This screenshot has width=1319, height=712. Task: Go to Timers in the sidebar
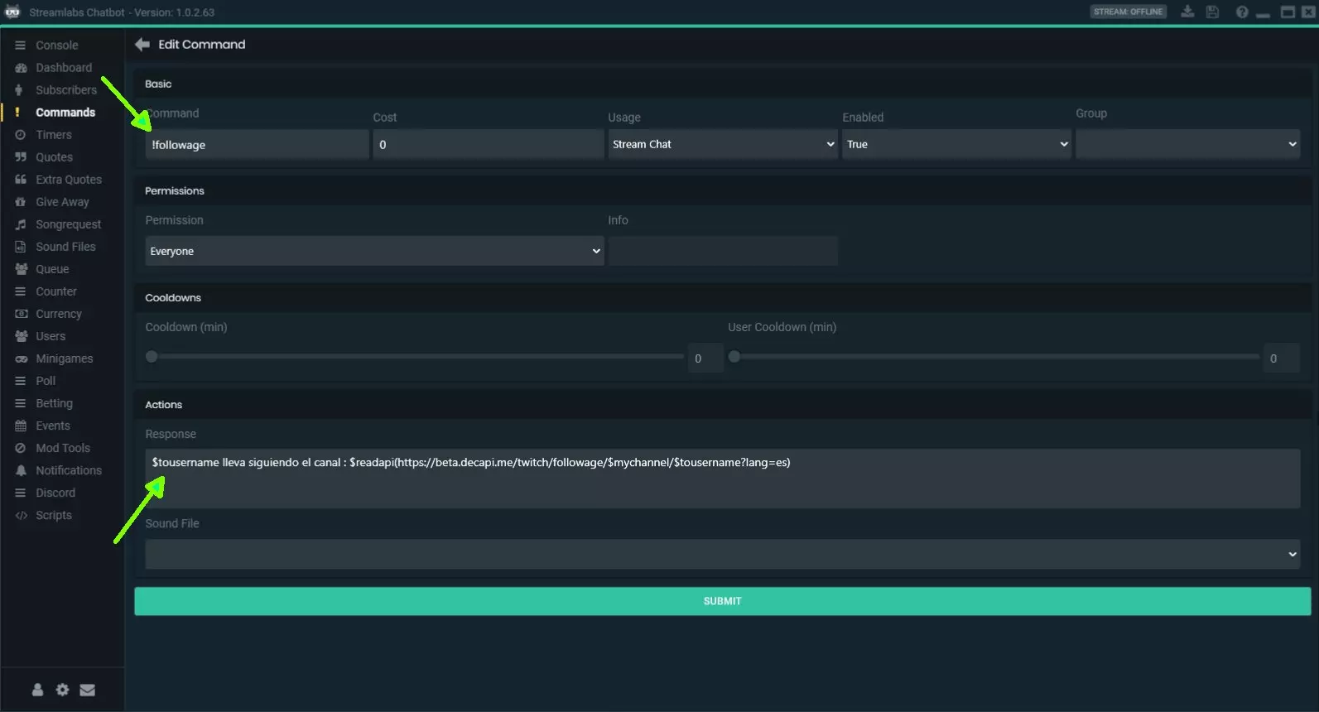(x=54, y=135)
